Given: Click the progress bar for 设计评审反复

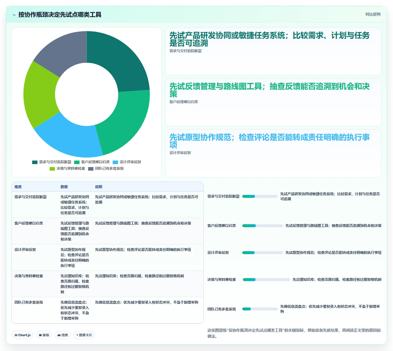Looking at the screenshot, I should pyautogui.click(x=263, y=253).
